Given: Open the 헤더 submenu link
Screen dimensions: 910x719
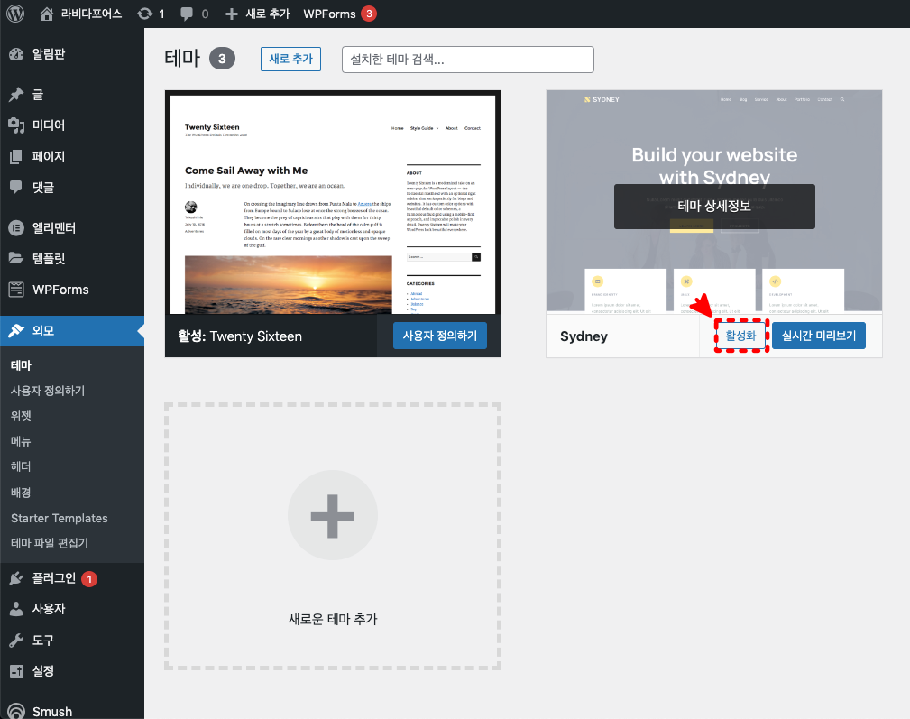Looking at the screenshot, I should (x=21, y=466).
